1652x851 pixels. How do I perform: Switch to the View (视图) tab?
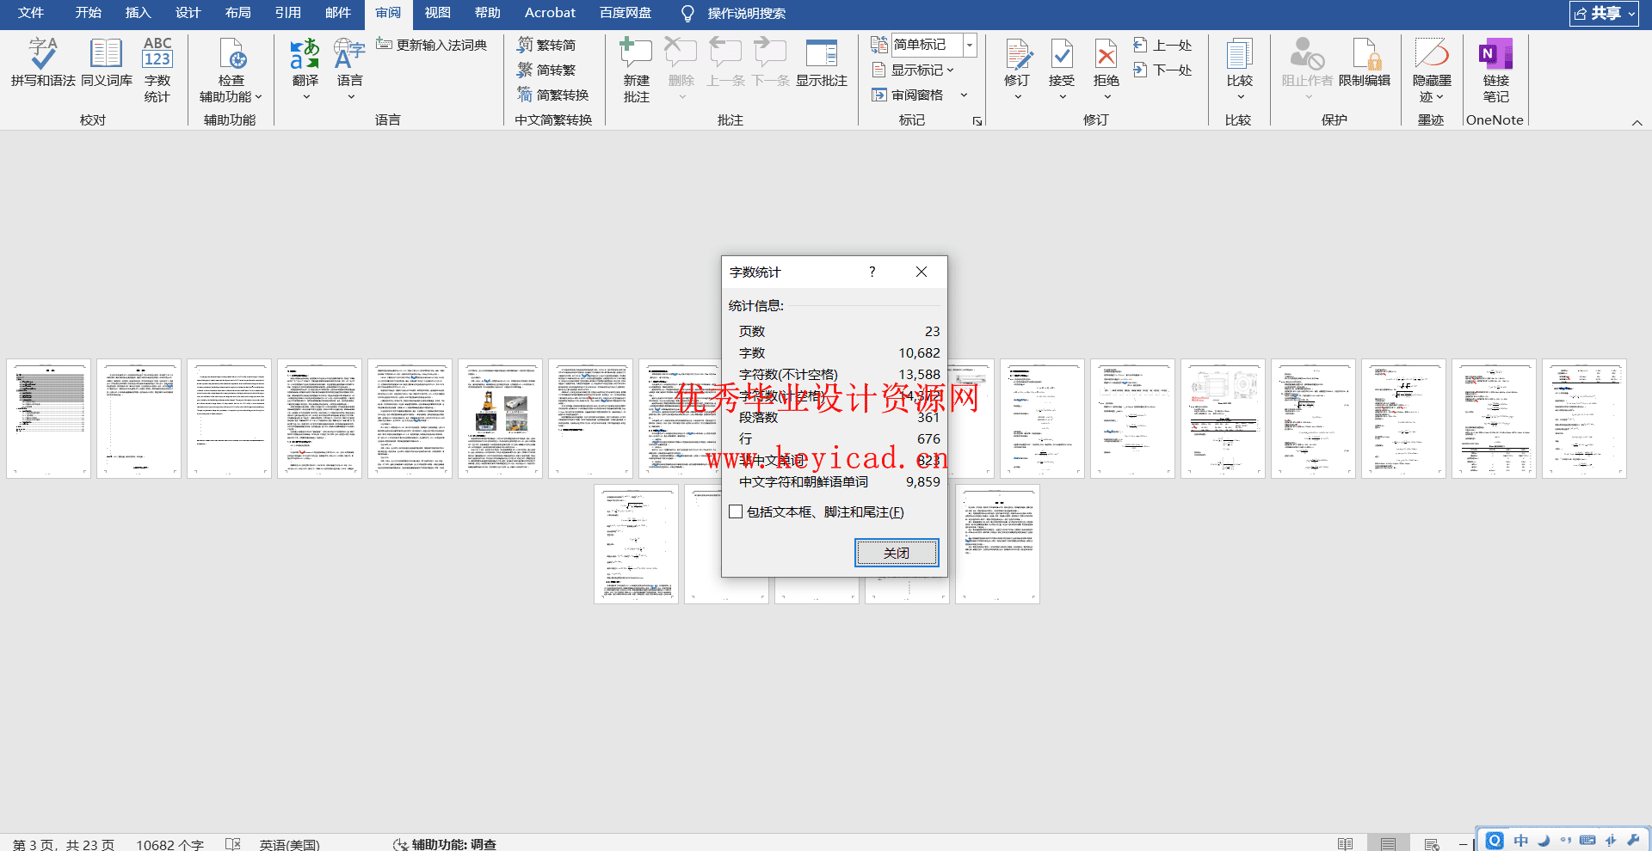coord(437,13)
